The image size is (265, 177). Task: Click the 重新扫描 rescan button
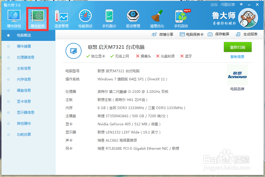[x=238, y=47]
